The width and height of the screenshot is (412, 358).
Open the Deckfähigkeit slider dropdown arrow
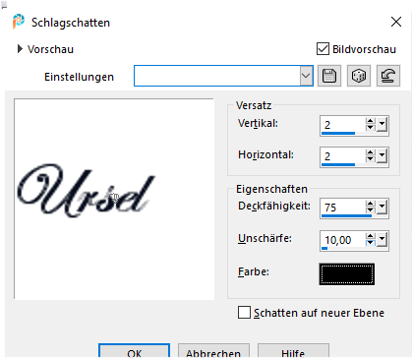pyautogui.click(x=383, y=207)
